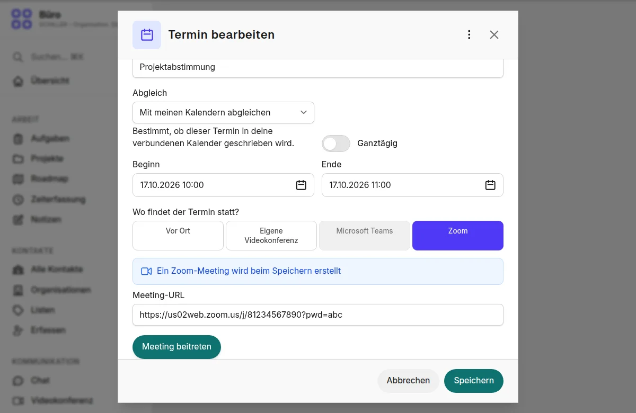The width and height of the screenshot is (636, 413).
Task: Open the date picker icon for Beginn
Action: pyautogui.click(x=301, y=185)
